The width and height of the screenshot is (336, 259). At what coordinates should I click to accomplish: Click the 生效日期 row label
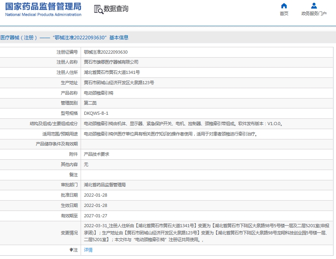pyautogui.click(x=69, y=205)
